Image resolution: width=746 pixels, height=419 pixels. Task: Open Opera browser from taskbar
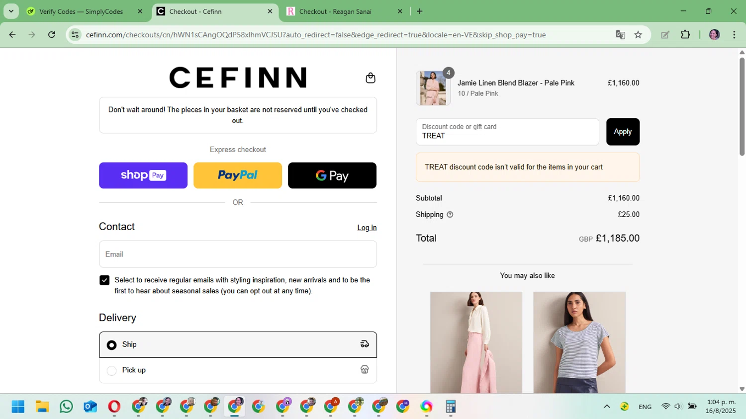(114, 407)
